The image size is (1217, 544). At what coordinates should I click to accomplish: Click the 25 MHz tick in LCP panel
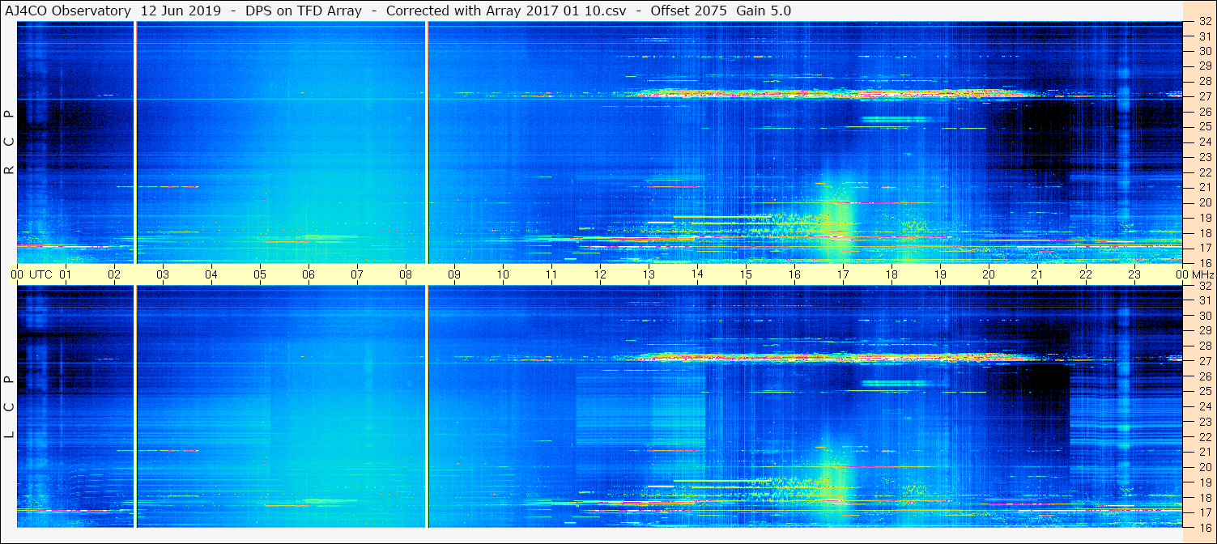1205,391
